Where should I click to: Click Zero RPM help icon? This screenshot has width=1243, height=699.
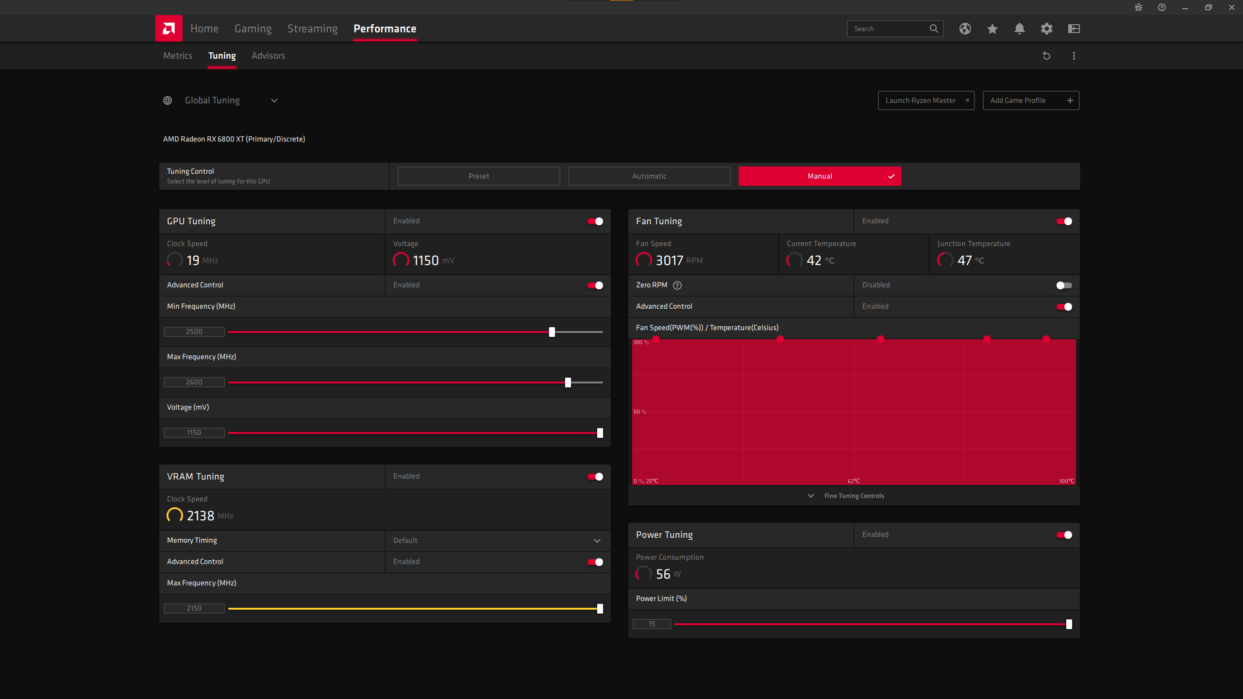pyautogui.click(x=677, y=285)
